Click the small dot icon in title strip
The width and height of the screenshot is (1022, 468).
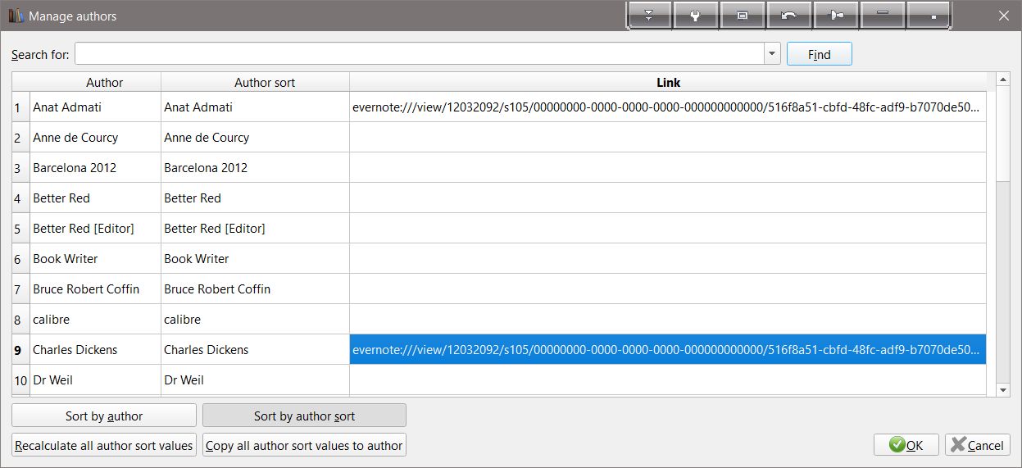point(929,15)
